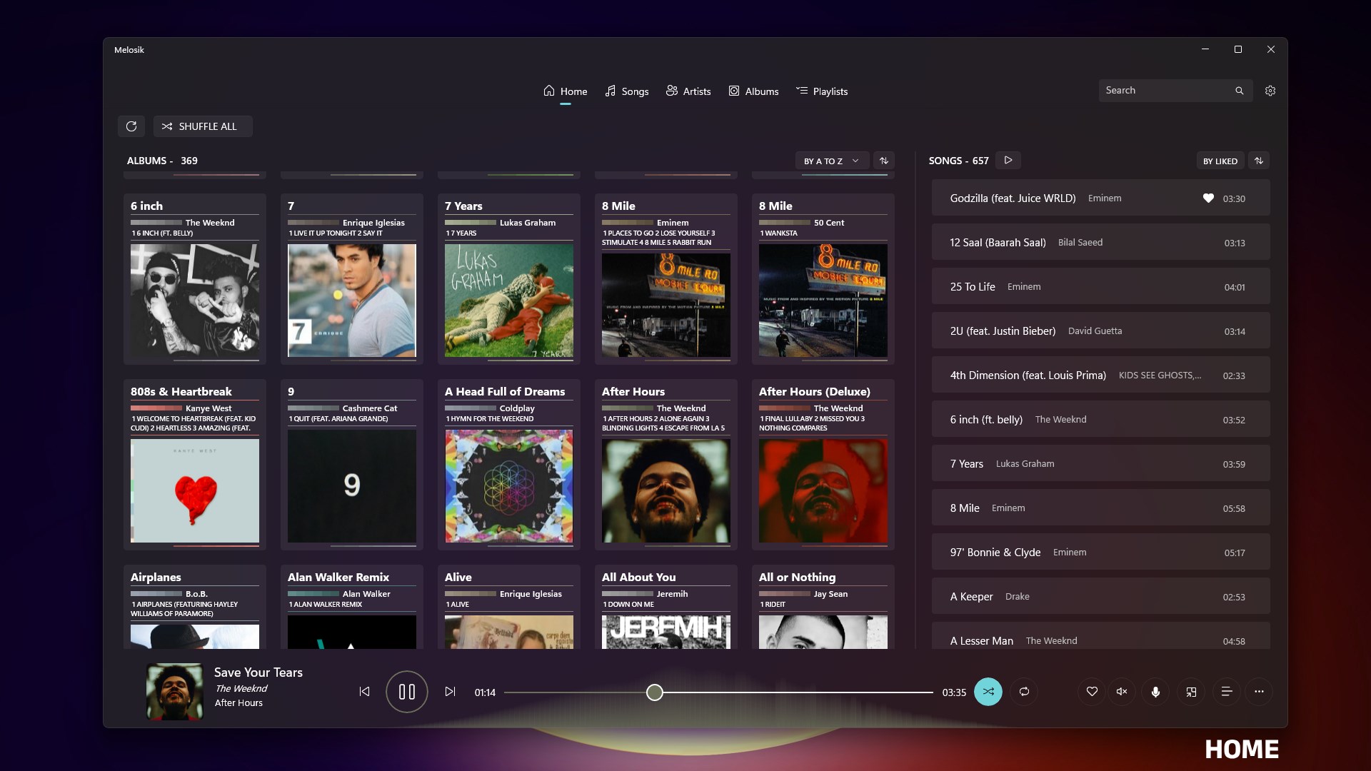Open settings with the gear icon
This screenshot has width=1371, height=771.
[1271, 91]
